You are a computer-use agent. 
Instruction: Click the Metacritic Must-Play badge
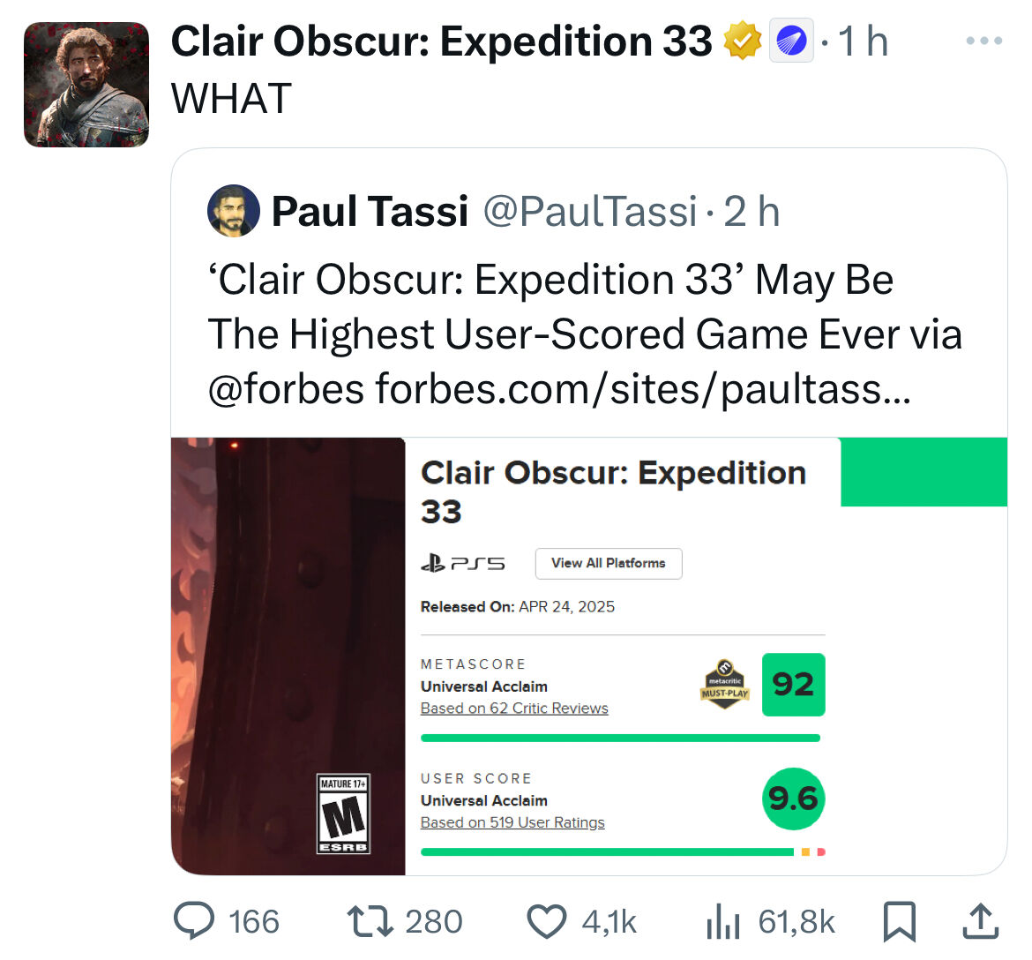coord(725,684)
